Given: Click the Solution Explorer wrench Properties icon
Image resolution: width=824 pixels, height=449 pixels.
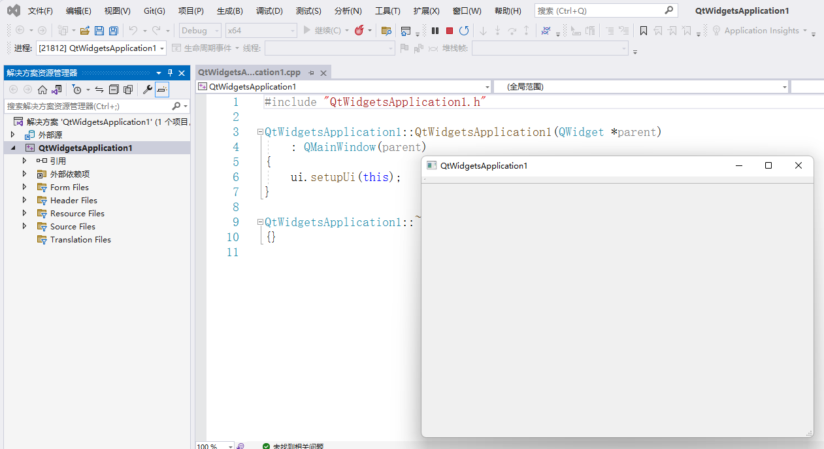Looking at the screenshot, I should click(x=147, y=90).
